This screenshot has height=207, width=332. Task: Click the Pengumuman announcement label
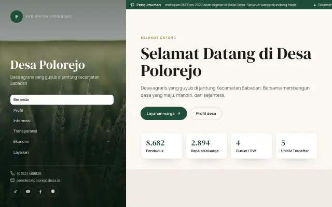point(149,5)
